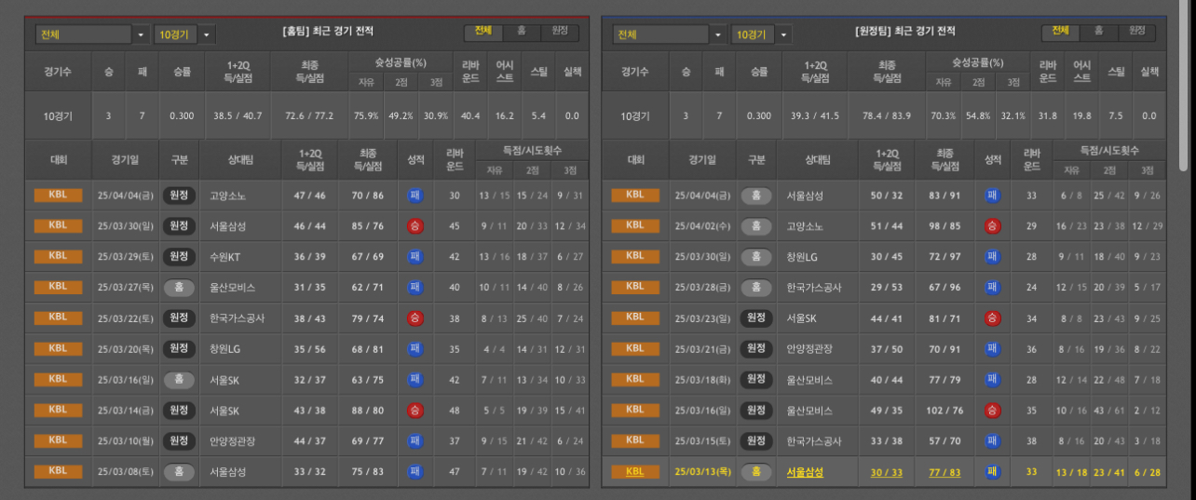Click the KBL badge on away panel's 안양정관장 row
Image resolution: width=1196 pixels, height=500 pixels.
pos(635,348)
